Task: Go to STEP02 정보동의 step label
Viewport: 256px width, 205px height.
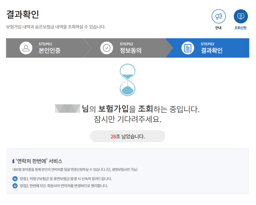Action: pyautogui.click(x=131, y=48)
